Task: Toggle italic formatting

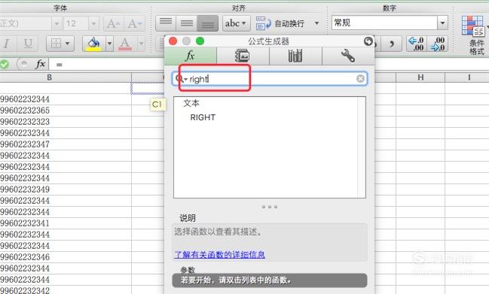Action: [x=6, y=44]
